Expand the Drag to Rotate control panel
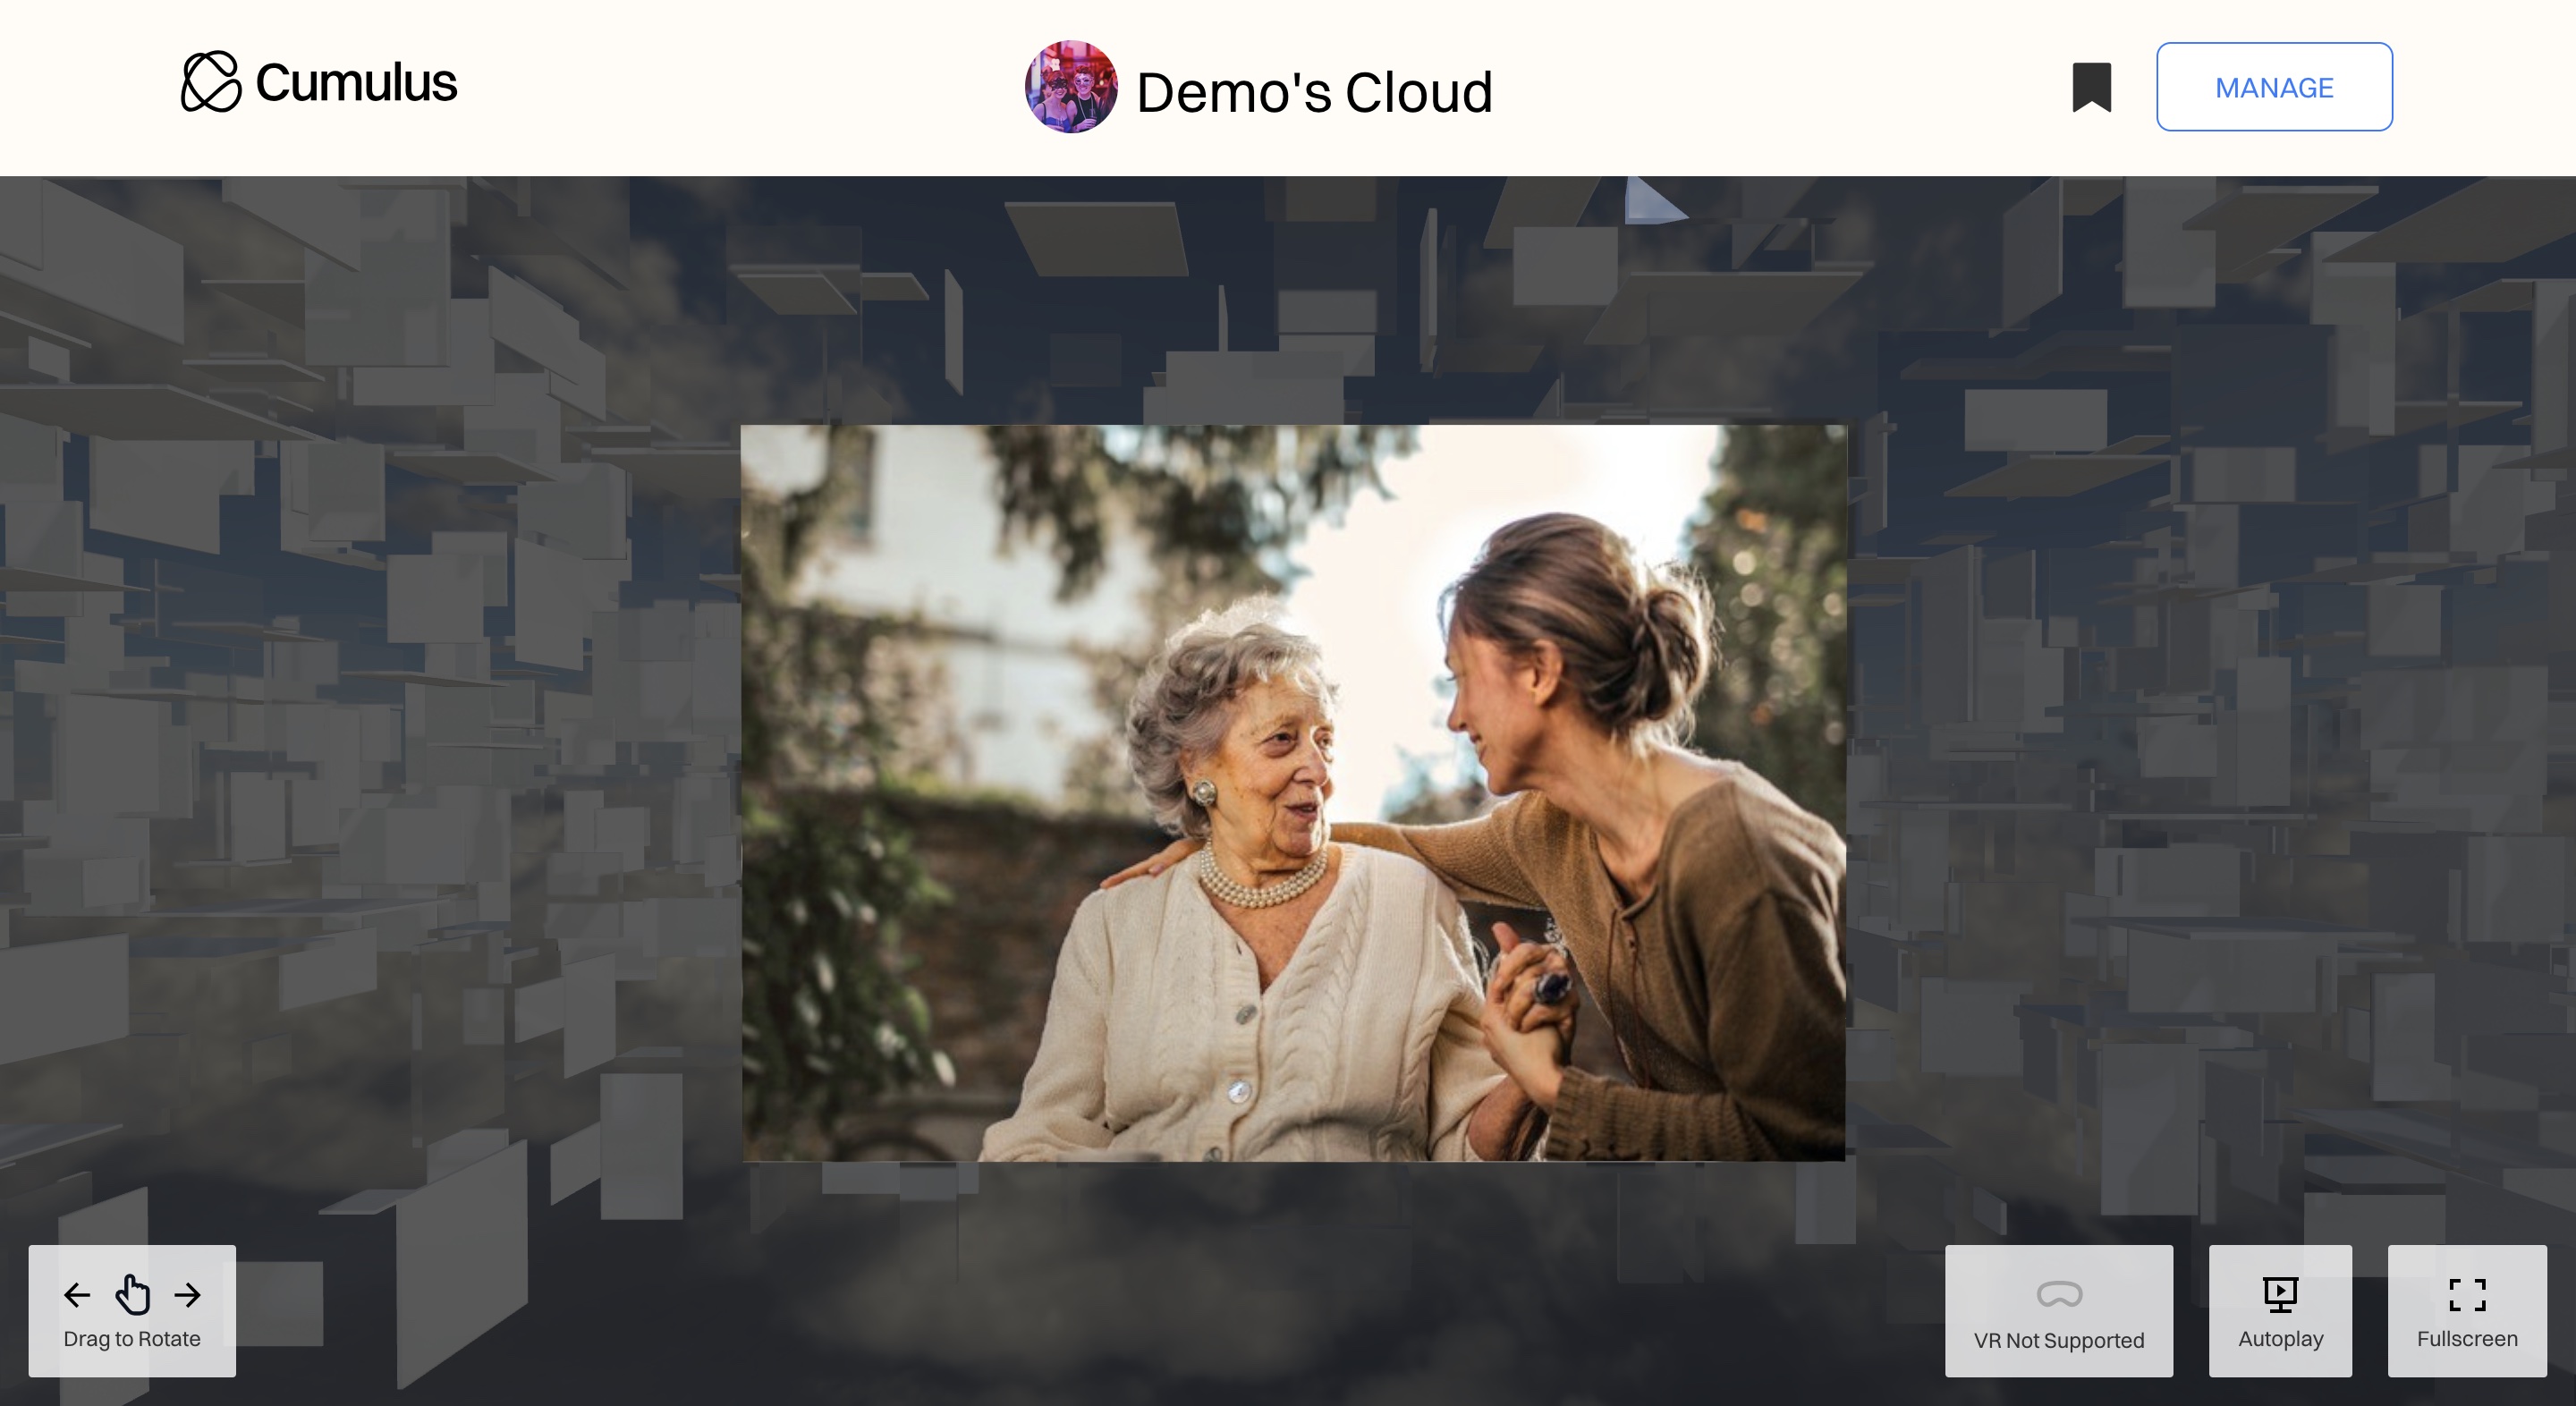Viewport: 2576px width, 1406px height. pos(132,1311)
